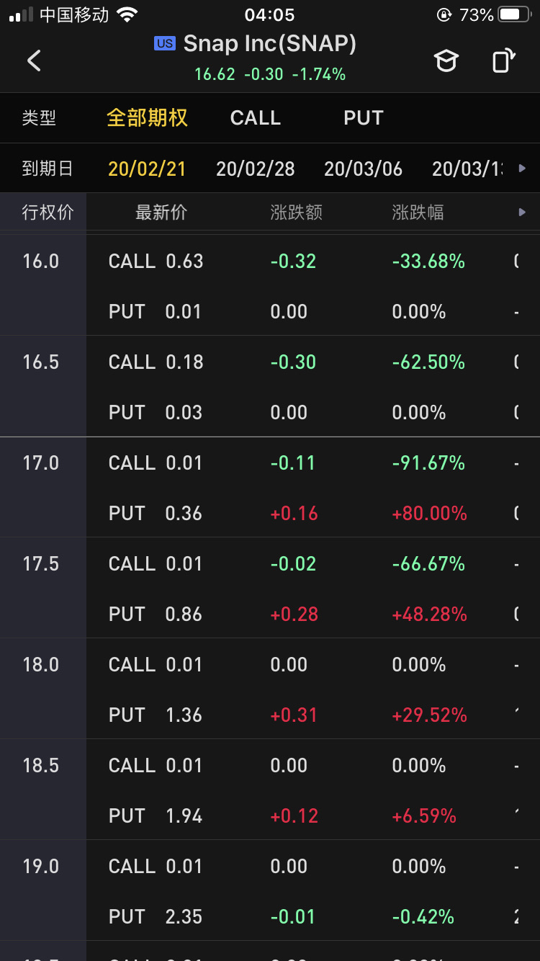Select the 全部期权 filter tab
The height and width of the screenshot is (961, 540).
coord(147,118)
